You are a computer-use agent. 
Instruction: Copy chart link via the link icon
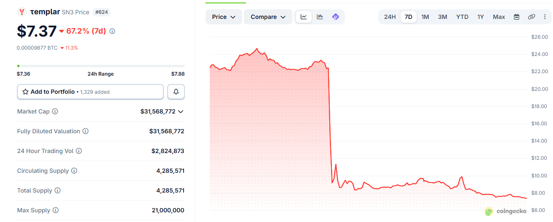(532, 17)
